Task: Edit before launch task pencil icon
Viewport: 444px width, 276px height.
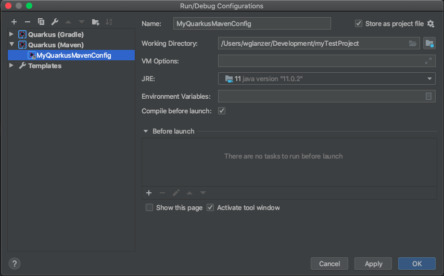Action: 176,193
